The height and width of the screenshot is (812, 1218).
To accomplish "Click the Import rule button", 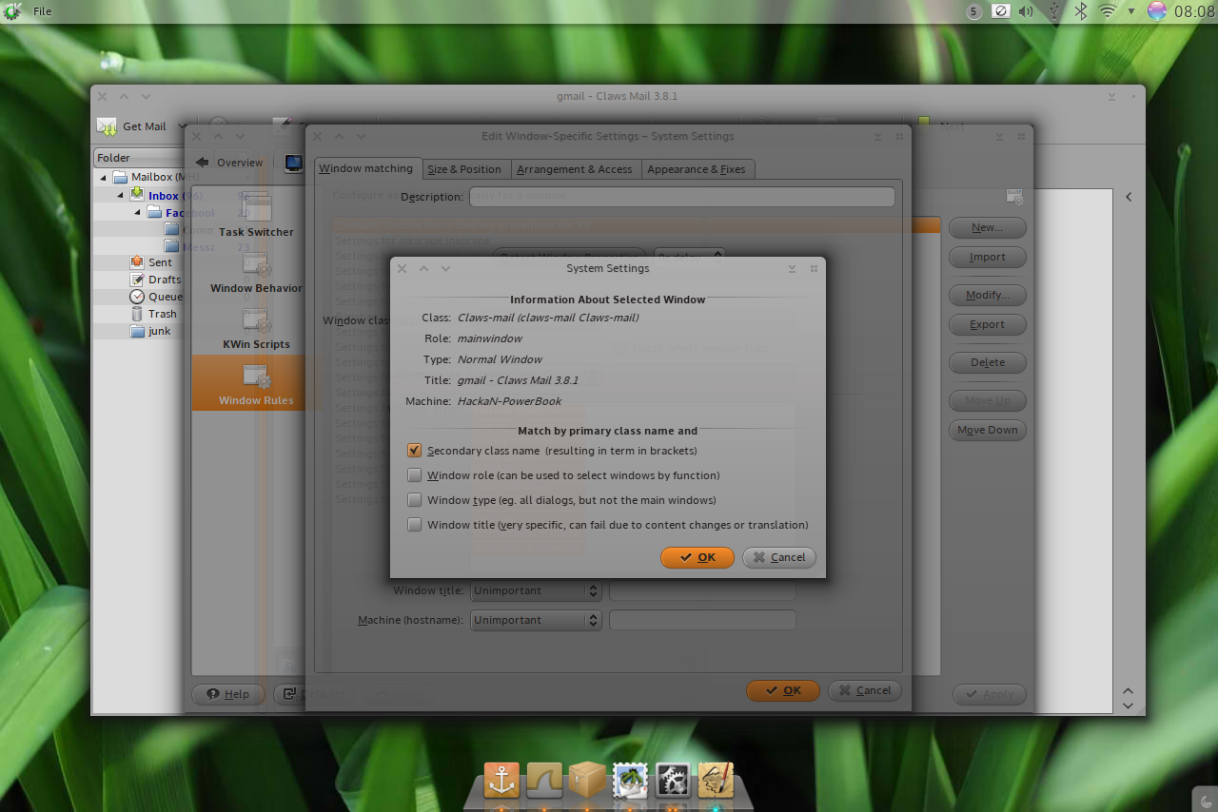I will coord(988,257).
